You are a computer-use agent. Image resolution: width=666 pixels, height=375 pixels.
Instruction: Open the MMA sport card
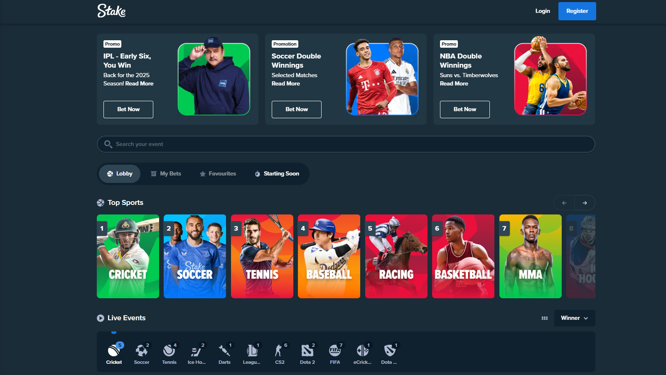pos(531,256)
